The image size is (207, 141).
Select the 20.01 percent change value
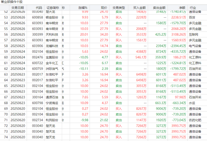pos(84,34)
